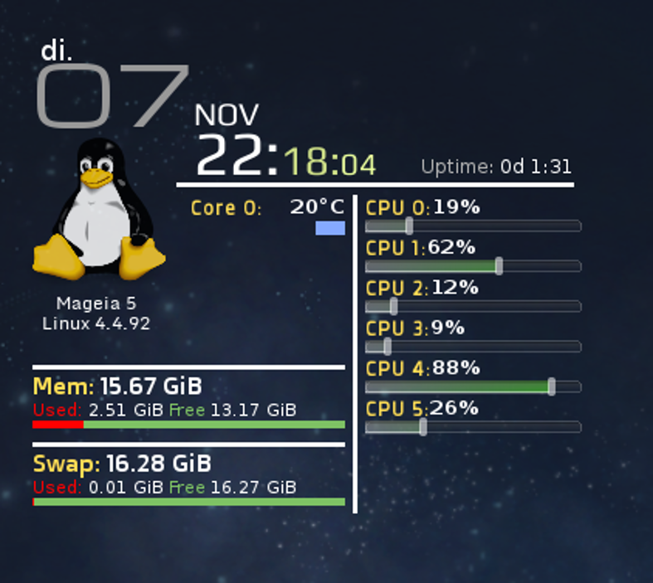Click the Swap: 16.28 GiB heading
Viewport: 653px width, 583px height.
pyautogui.click(x=122, y=464)
